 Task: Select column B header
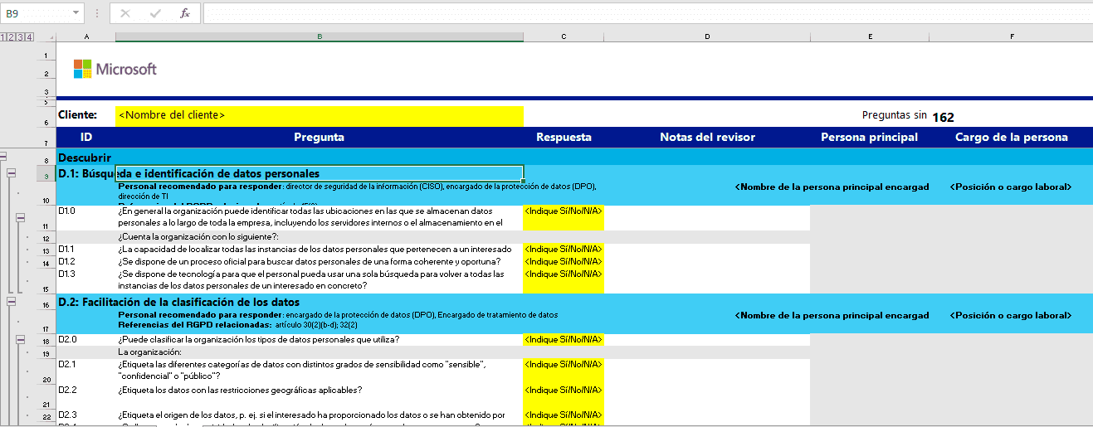click(320, 36)
